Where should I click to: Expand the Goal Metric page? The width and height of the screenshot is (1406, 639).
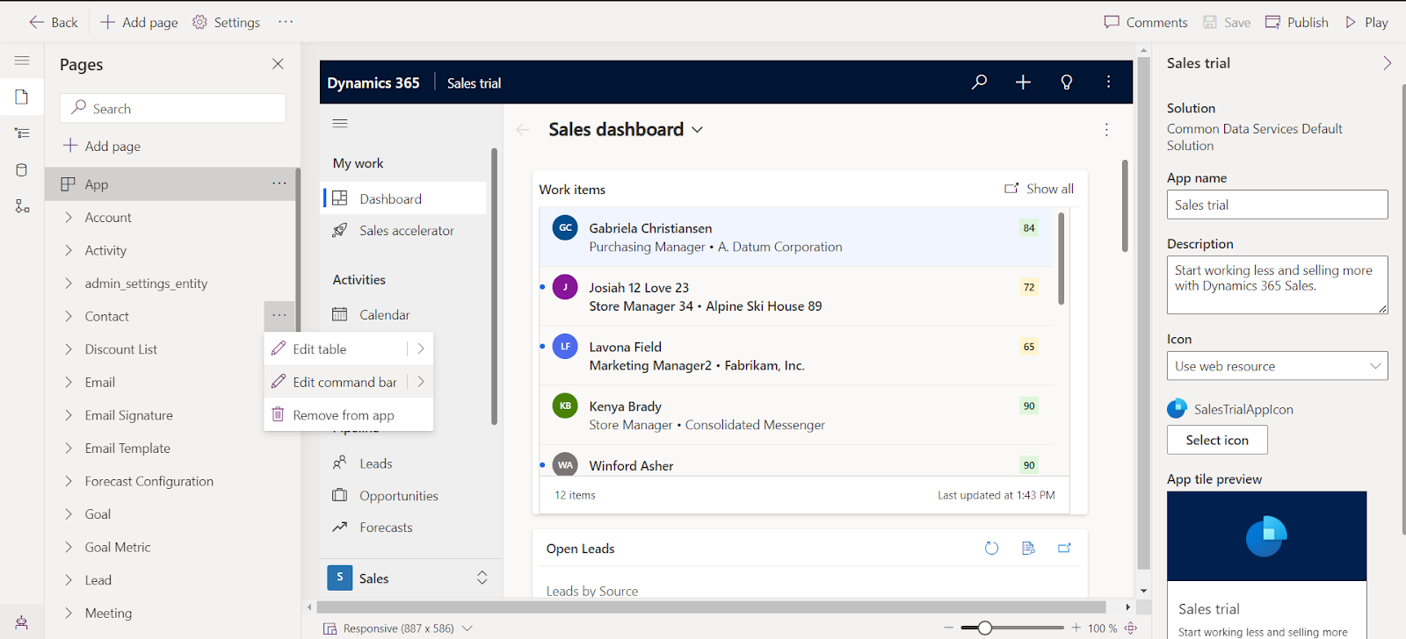(69, 547)
